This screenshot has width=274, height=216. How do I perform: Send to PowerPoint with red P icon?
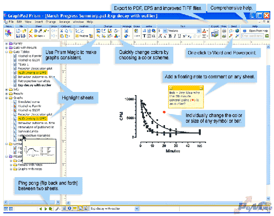click(231, 36)
